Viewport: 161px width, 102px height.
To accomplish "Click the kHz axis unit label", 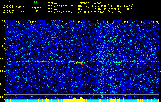I will tap(3, 21).
